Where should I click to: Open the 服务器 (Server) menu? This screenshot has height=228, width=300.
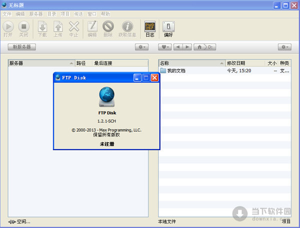point(36,14)
